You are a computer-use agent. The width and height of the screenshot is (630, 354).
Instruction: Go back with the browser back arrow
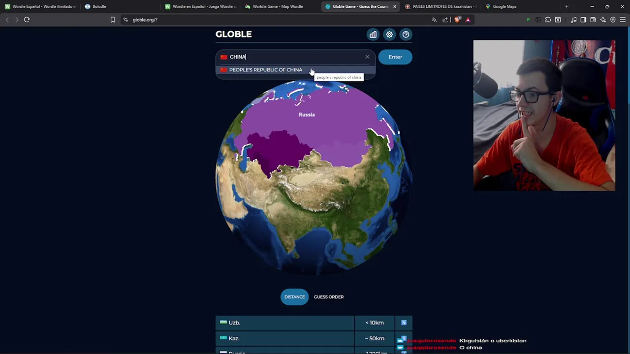pyautogui.click(x=7, y=20)
